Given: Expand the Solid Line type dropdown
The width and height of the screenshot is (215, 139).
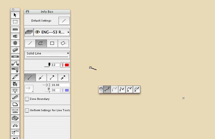Looking at the screenshot, I should click(x=47, y=55).
